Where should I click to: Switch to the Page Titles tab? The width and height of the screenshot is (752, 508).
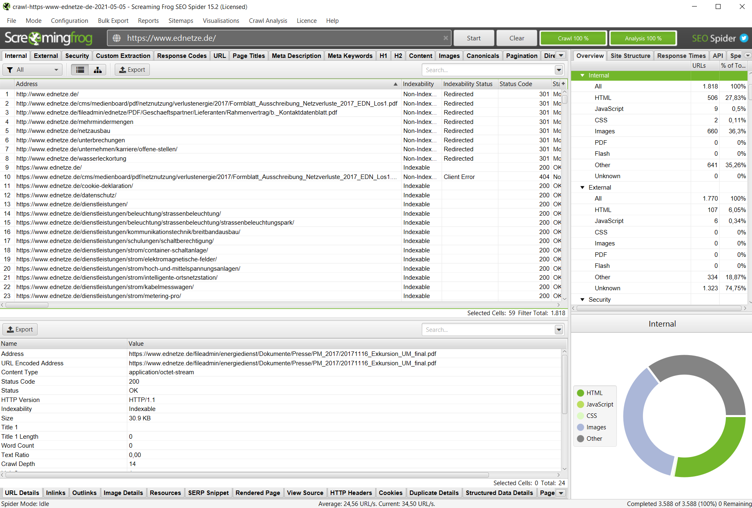tap(249, 56)
